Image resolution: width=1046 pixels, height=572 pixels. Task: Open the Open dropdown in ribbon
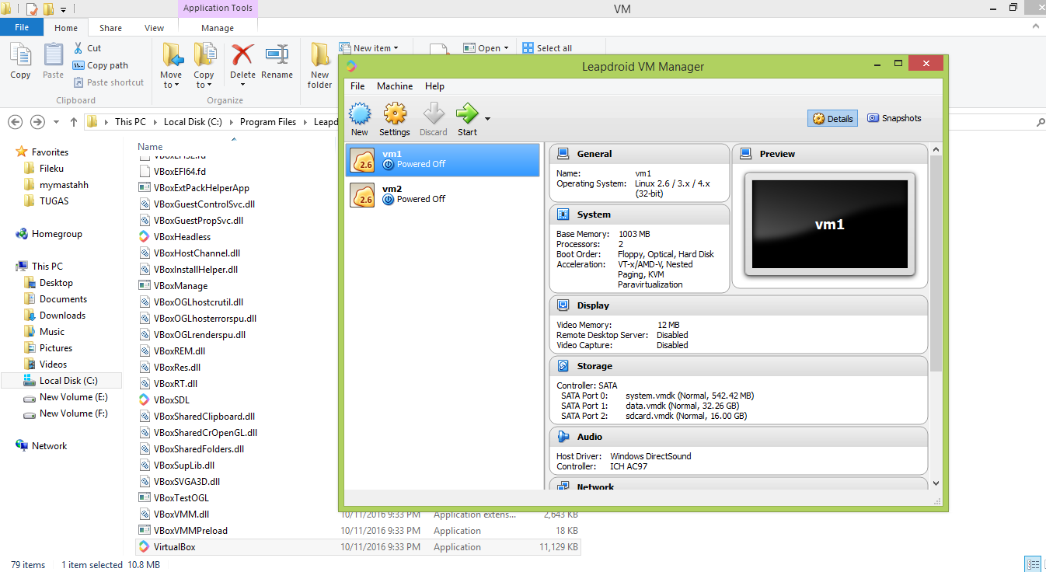[486, 48]
